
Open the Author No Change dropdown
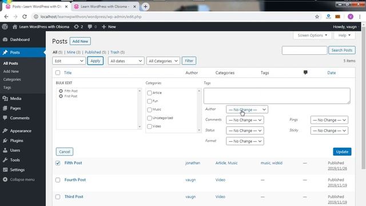pyautogui.click(x=247, y=109)
